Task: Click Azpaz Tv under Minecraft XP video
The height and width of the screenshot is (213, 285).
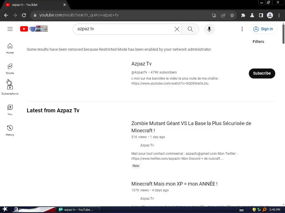Action: pyautogui.click(x=147, y=199)
